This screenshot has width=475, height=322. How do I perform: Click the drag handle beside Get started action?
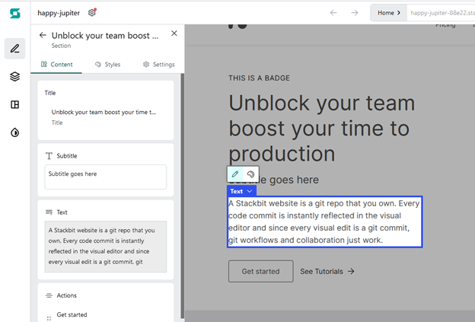tap(49, 318)
